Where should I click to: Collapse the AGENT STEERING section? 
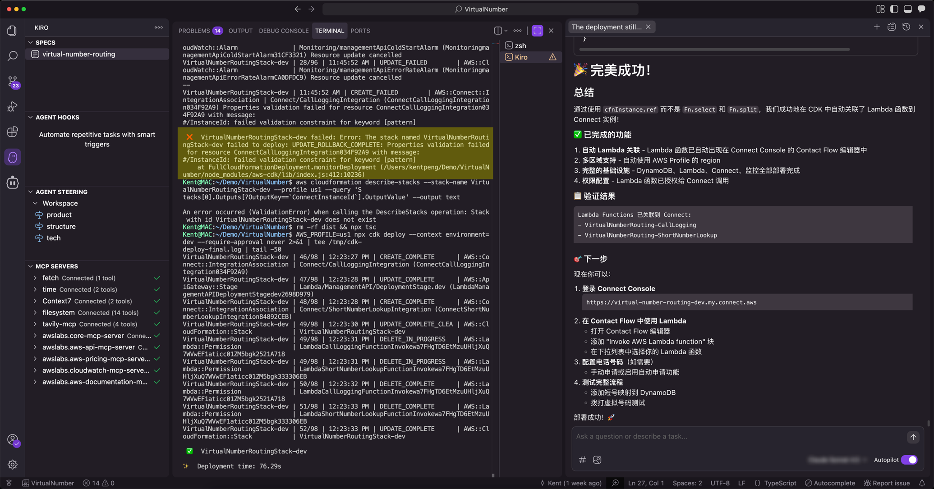[31, 192]
